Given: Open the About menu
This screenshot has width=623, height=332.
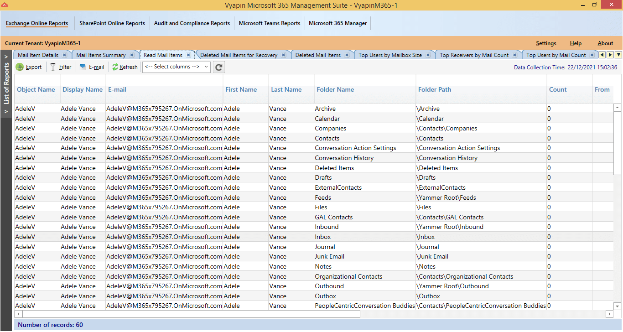Looking at the screenshot, I should (605, 43).
